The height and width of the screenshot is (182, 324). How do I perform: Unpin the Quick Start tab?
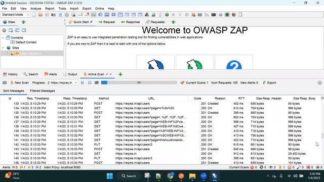pyautogui.click(x=91, y=22)
